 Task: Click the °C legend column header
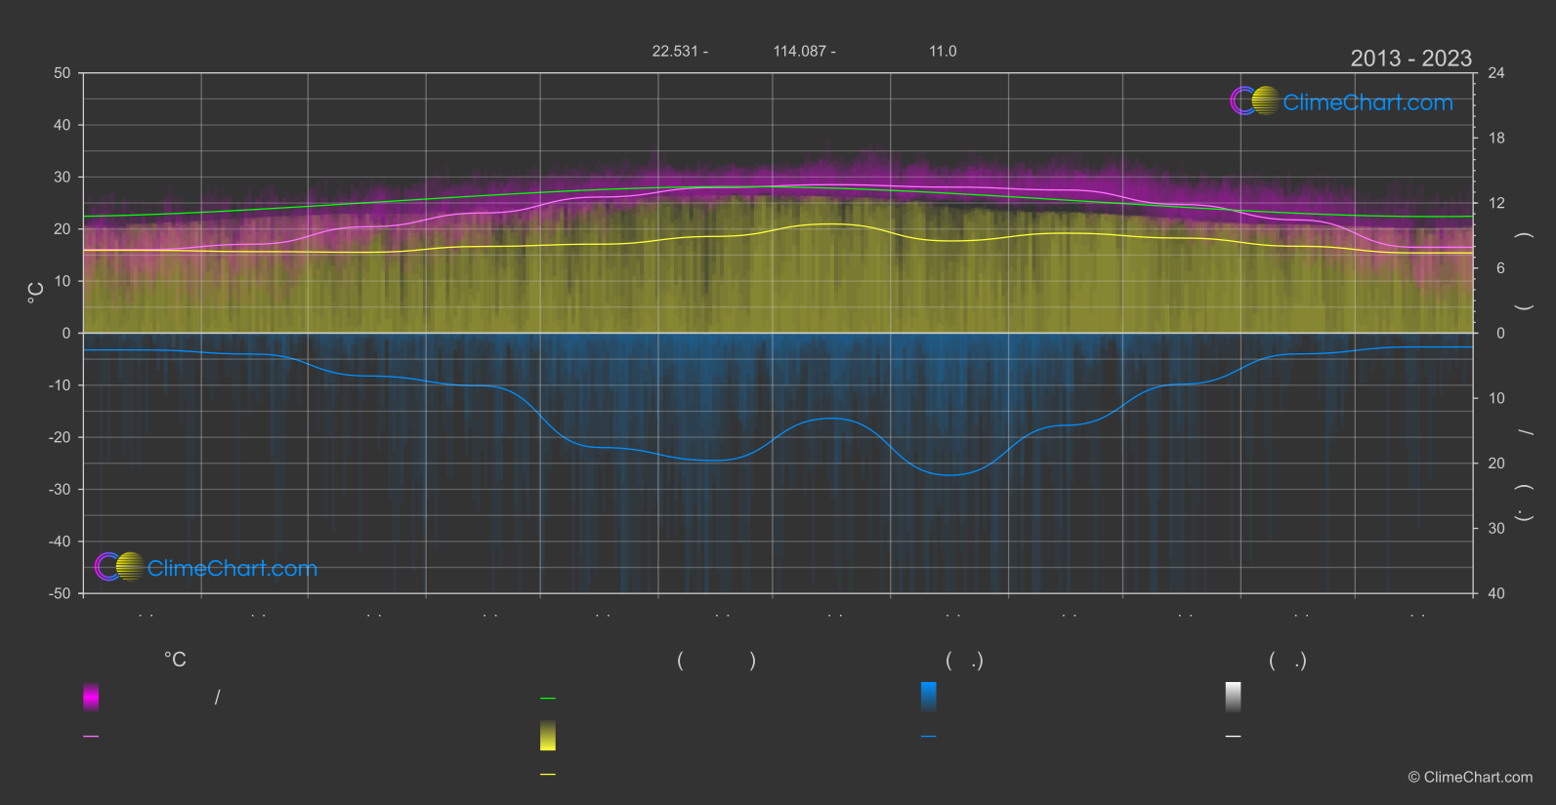(x=175, y=660)
